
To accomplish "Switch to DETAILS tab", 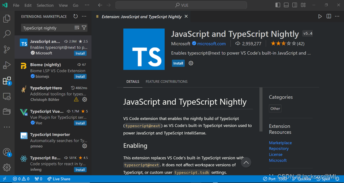I will 133,82.
